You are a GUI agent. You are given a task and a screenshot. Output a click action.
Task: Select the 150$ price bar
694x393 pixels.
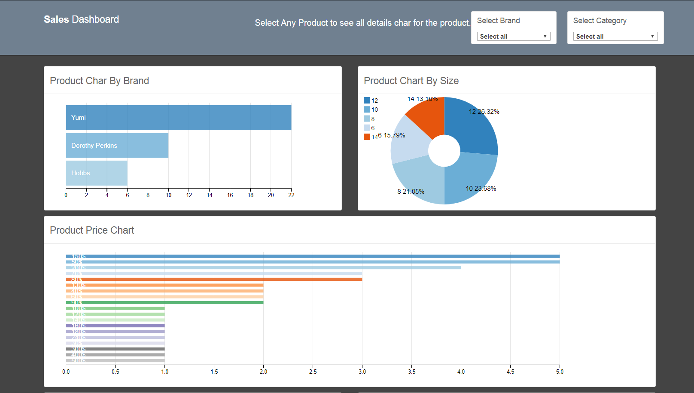(x=301, y=256)
